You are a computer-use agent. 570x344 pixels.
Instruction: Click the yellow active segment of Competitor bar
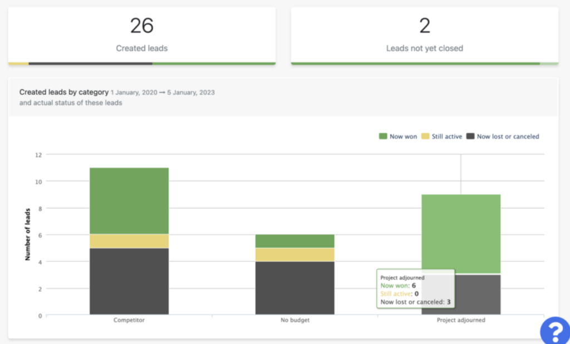129,241
